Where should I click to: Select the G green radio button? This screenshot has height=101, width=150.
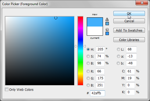88,78
